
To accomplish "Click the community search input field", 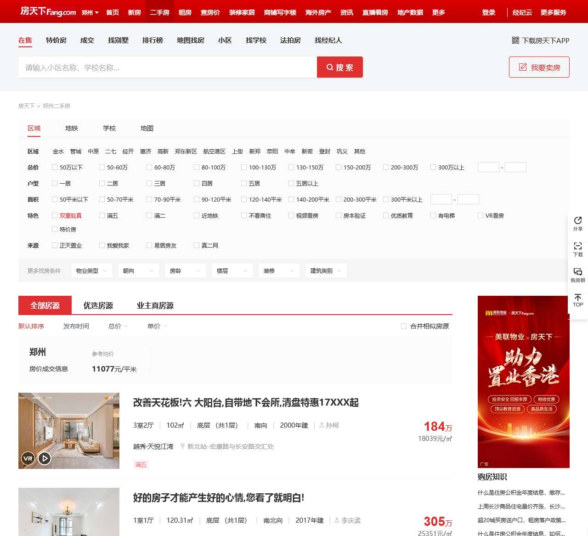I will point(168,67).
